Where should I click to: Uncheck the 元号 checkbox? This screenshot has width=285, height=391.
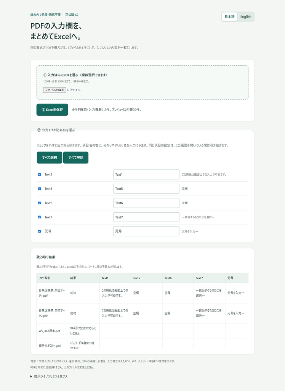click(x=39, y=231)
